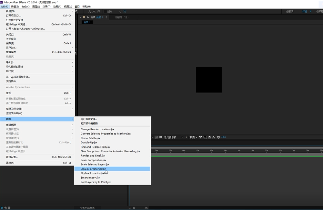323x210 pixels.
Task: Open the 编辑(E) menu
Action: 15,6
